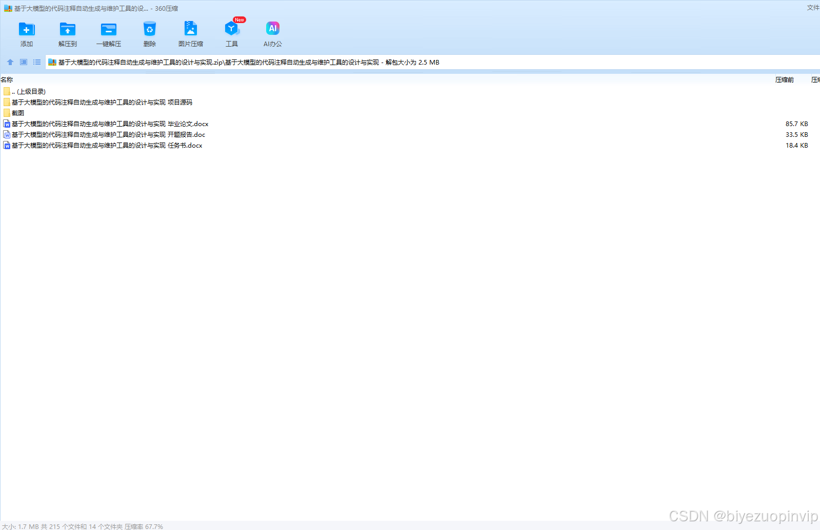Switch to icon view mode

(x=24, y=62)
